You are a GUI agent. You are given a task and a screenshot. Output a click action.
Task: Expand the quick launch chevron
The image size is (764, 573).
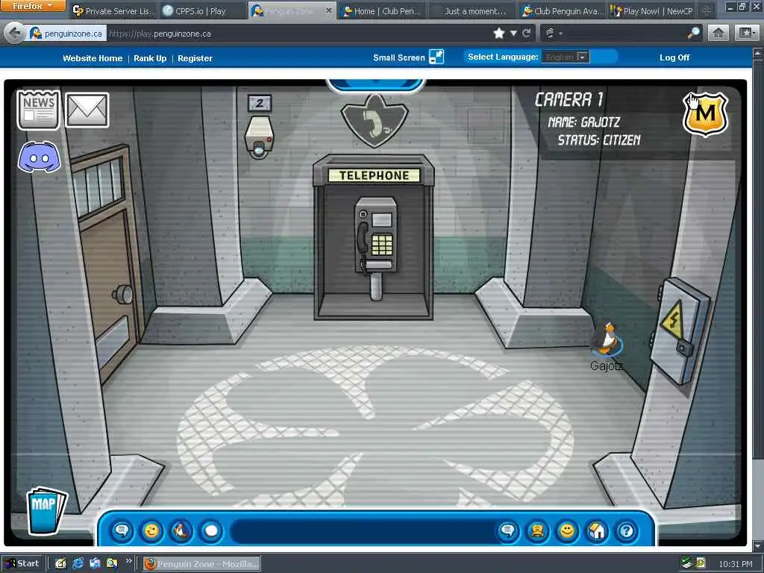coord(128,561)
